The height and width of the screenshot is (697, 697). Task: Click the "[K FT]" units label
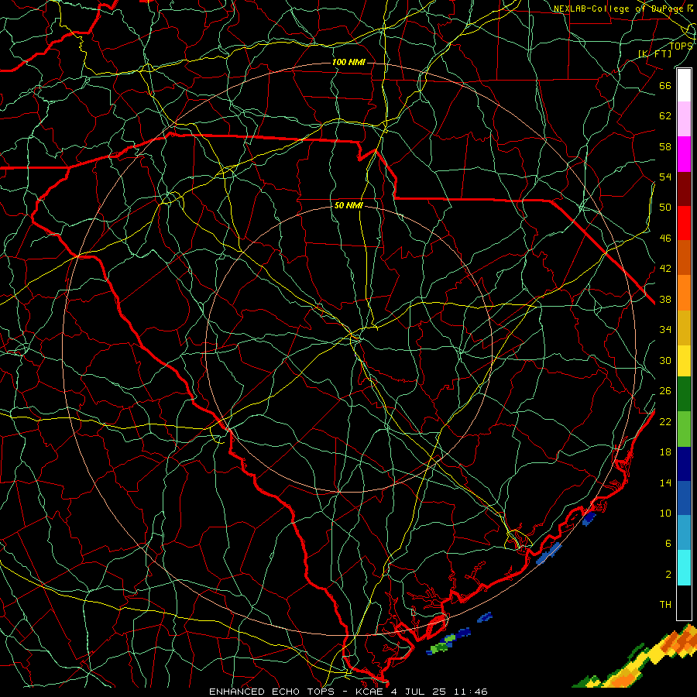point(654,54)
